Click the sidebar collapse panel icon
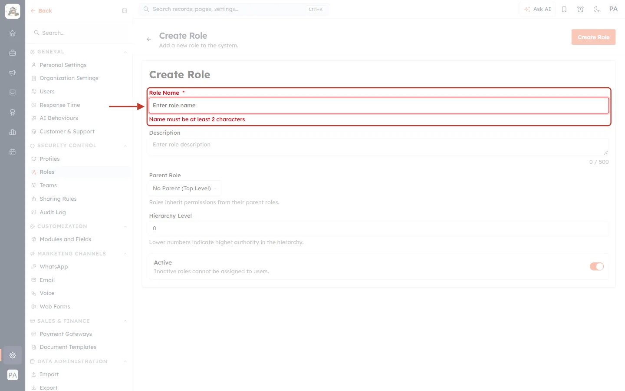This screenshot has width=625, height=391. [125, 11]
